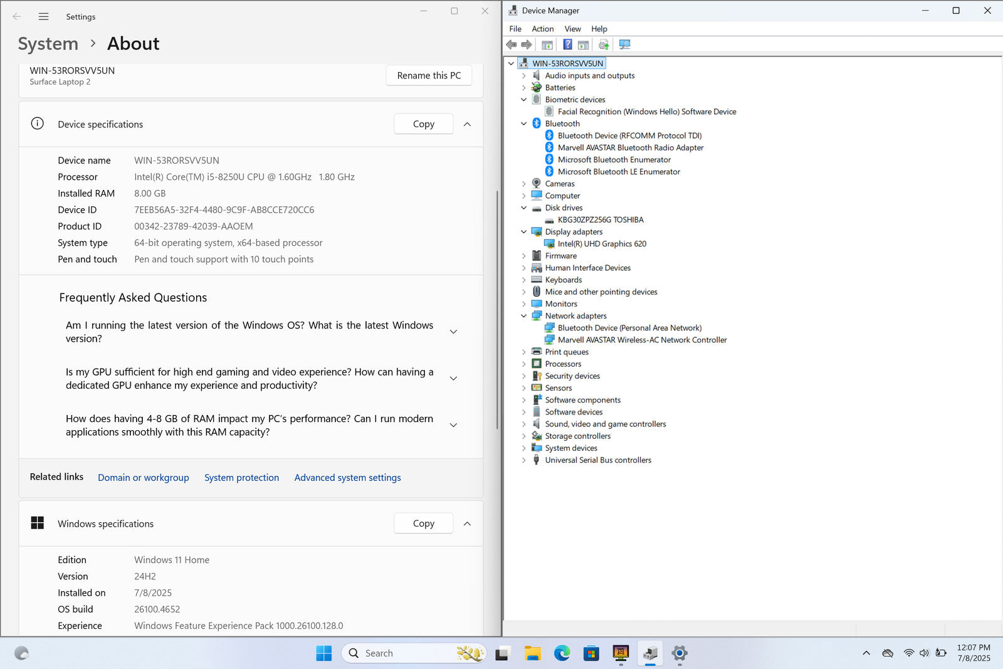This screenshot has width=1003, height=669.
Task: Open File Explorer from the taskbar
Action: point(533,653)
